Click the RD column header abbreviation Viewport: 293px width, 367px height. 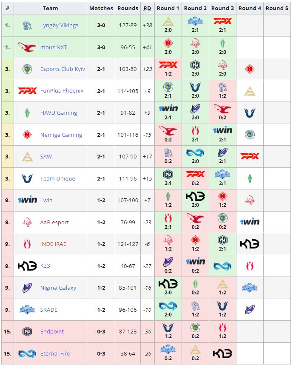click(x=147, y=8)
